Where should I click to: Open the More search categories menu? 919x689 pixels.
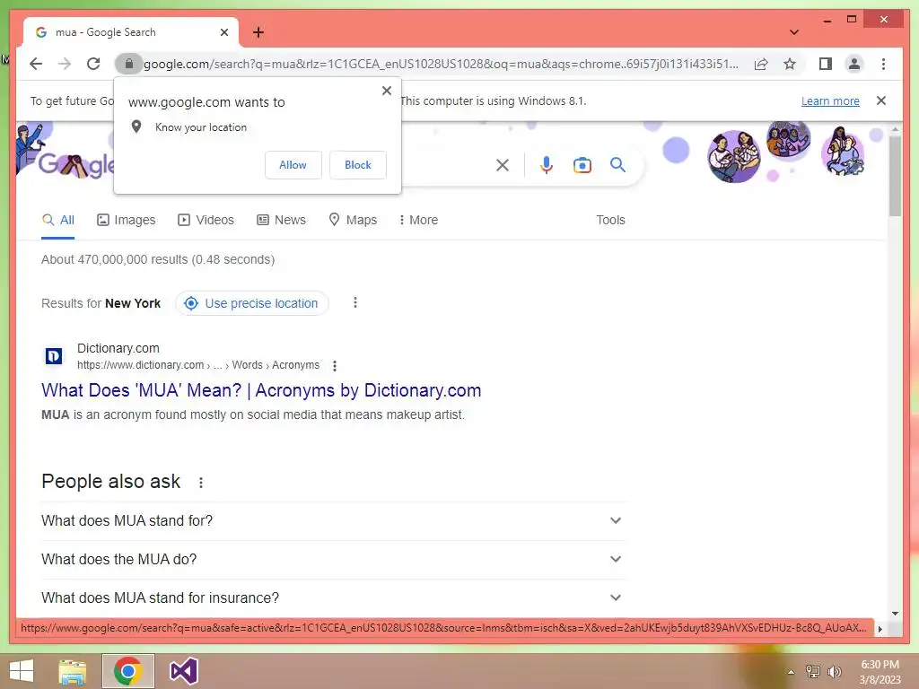tap(418, 220)
